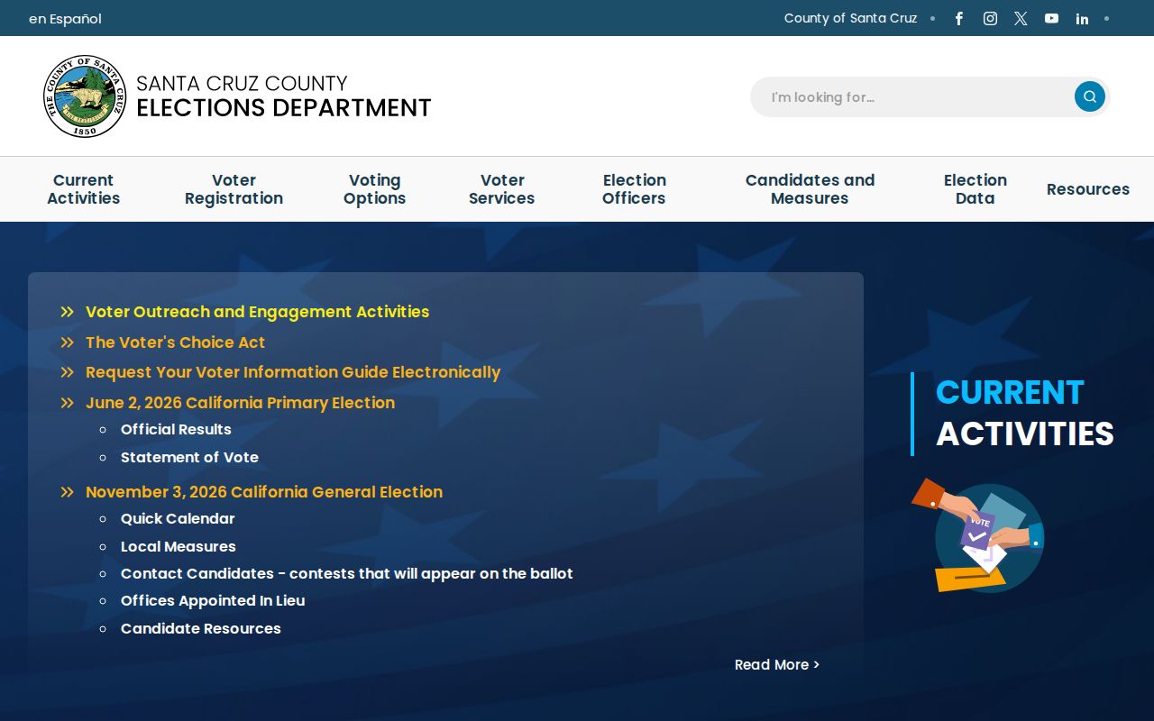This screenshot has height=721, width=1154.
Task: Open the Voting Options menu
Action: 374,189
